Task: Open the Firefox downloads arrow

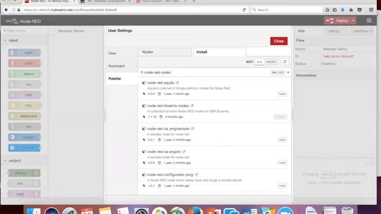Action: pos(343,10)
